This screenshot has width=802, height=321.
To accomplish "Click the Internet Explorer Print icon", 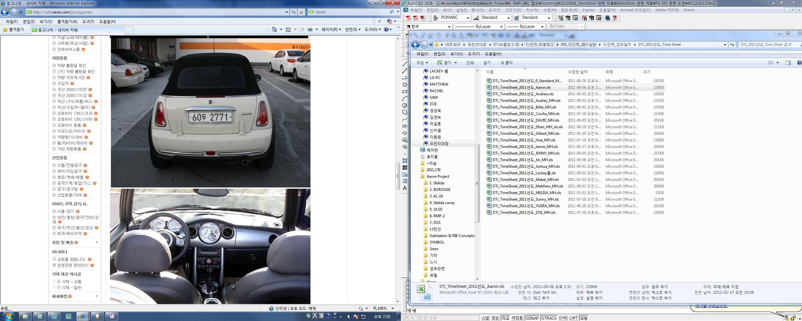I will [310, 29].
